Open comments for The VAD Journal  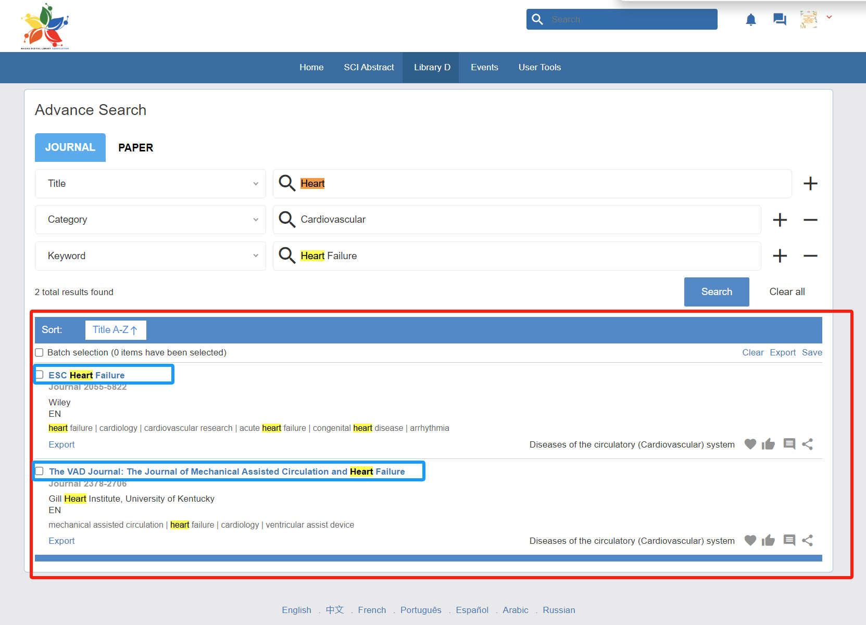789,541
